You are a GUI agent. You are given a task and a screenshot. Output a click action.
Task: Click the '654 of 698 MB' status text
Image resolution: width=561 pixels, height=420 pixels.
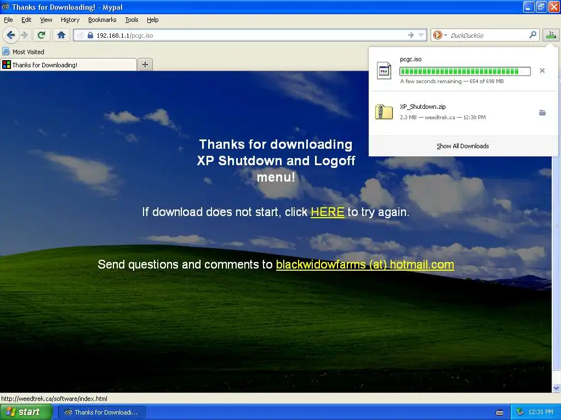click(x=486, y=81)
